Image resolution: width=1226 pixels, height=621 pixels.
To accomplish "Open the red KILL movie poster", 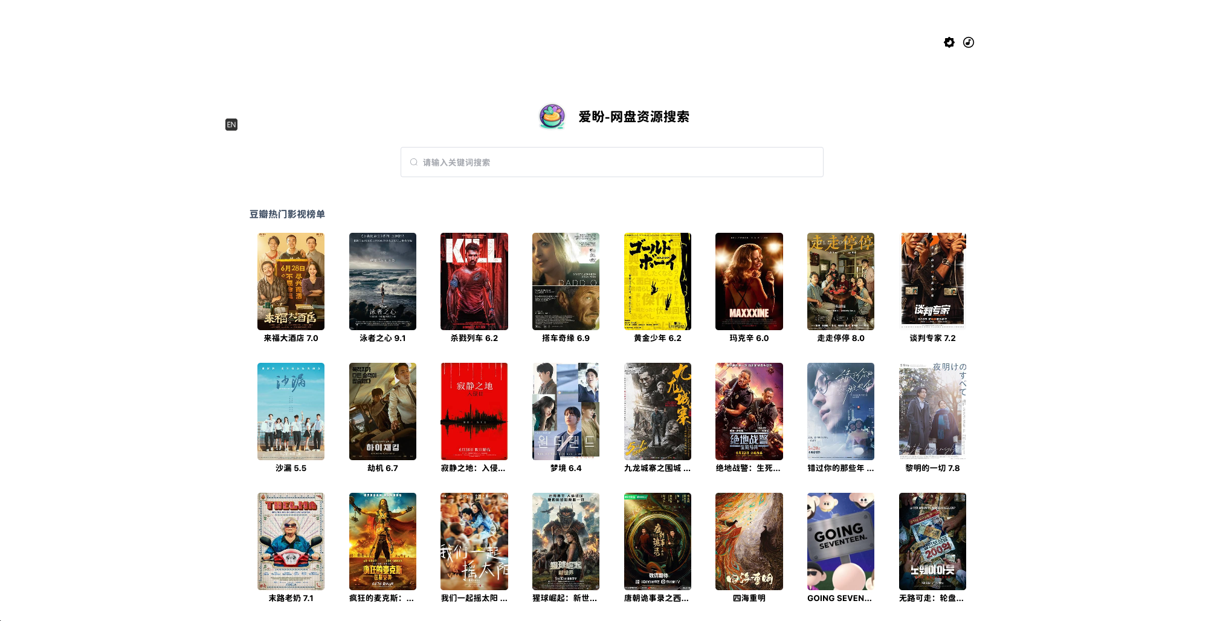I will click(474, 281).
